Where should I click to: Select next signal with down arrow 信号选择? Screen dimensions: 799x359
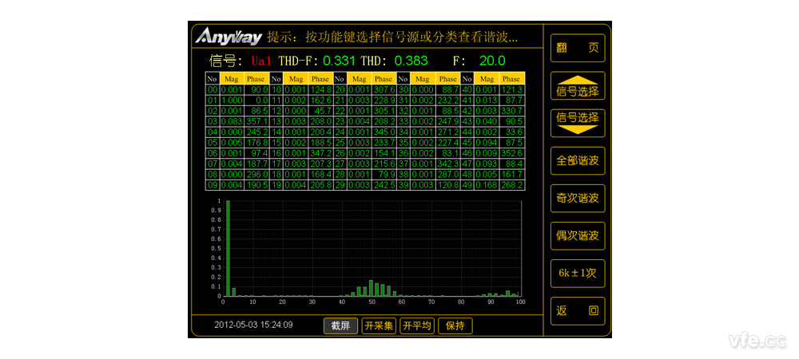pyautogui.click(x=577, y=123)
